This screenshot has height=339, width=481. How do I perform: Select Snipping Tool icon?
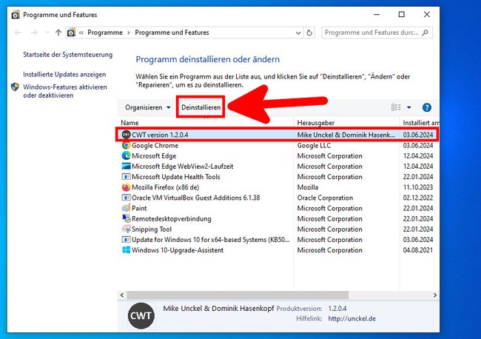click(x=126, y=229)
